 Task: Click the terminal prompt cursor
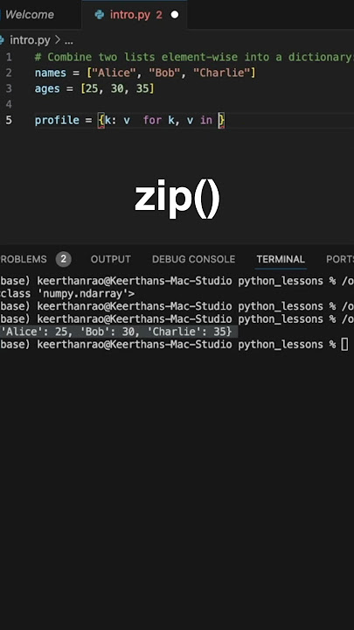(344, 345)
